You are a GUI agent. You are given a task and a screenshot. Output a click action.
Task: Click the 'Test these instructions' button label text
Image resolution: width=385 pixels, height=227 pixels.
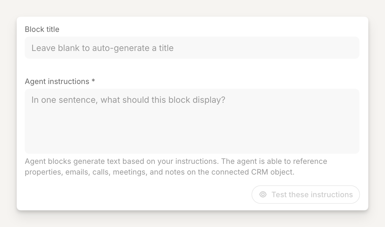312,195
